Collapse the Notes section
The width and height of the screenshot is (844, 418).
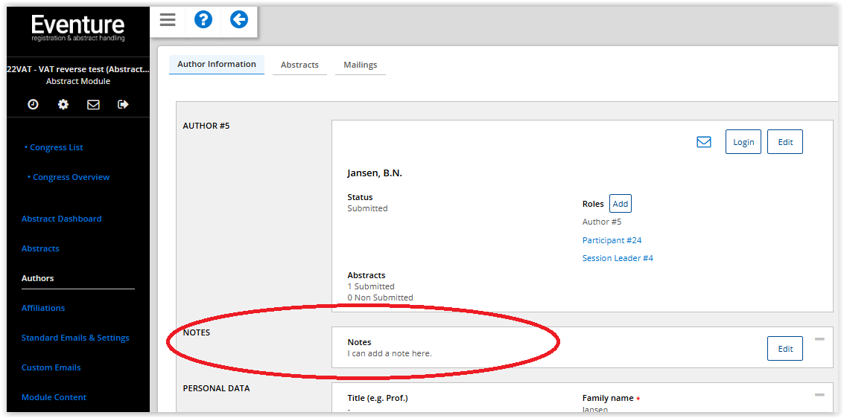tap(819, 339)
